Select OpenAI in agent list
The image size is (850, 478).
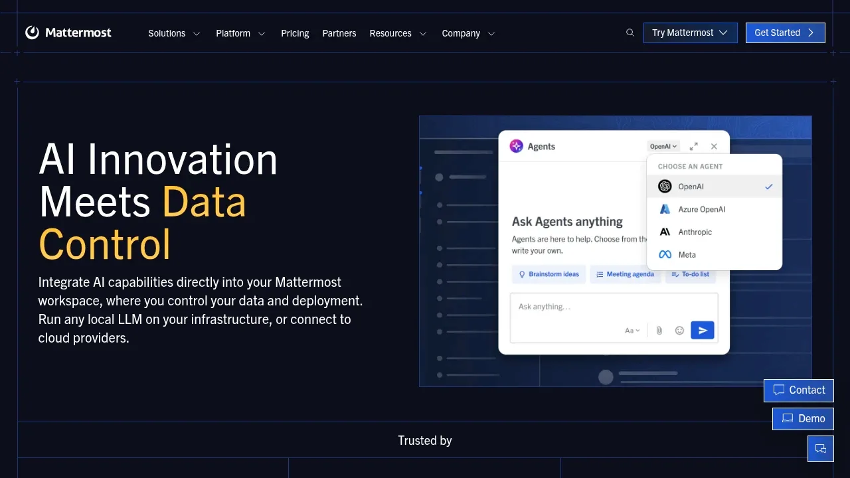[x=714, y=187]
